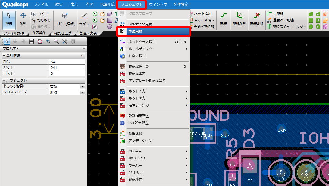Click the コピー button in the ribbon
329x186 pixels.
(40, 14)
